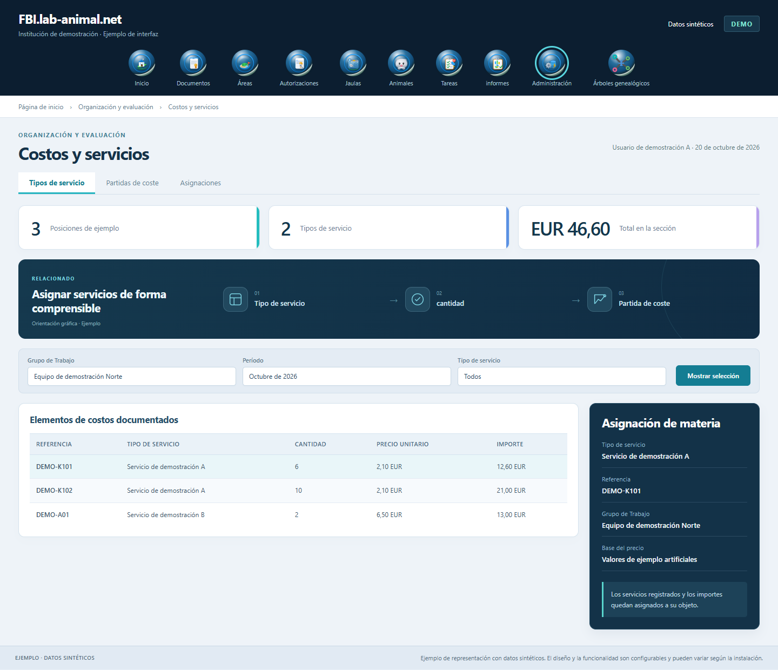Select the DEMO-K102 reference cell
This screenshot has width=778, height=670.
point(54,491)
